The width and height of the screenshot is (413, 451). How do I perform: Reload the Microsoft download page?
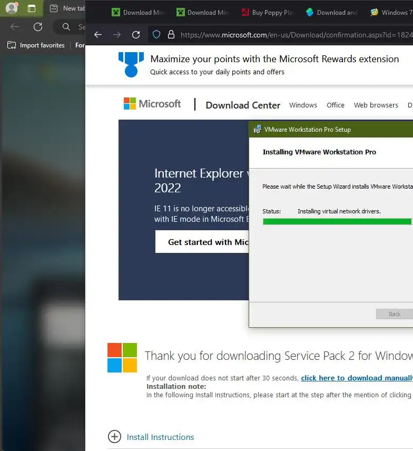tap(136, 35)
